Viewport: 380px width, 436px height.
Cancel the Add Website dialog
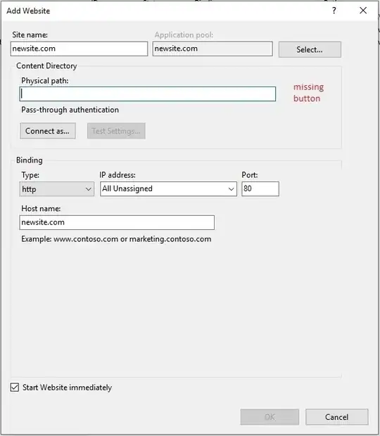[336, 417]
